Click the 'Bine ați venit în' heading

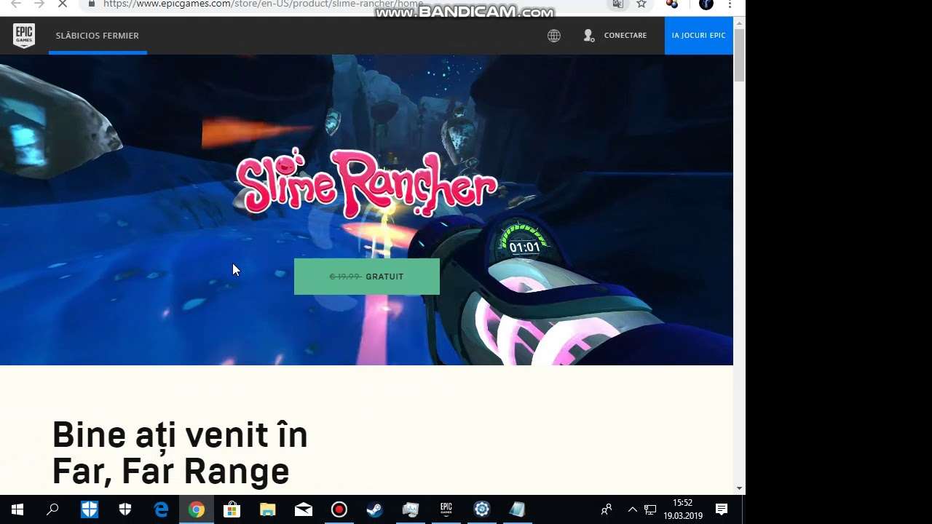pos(180,435)
